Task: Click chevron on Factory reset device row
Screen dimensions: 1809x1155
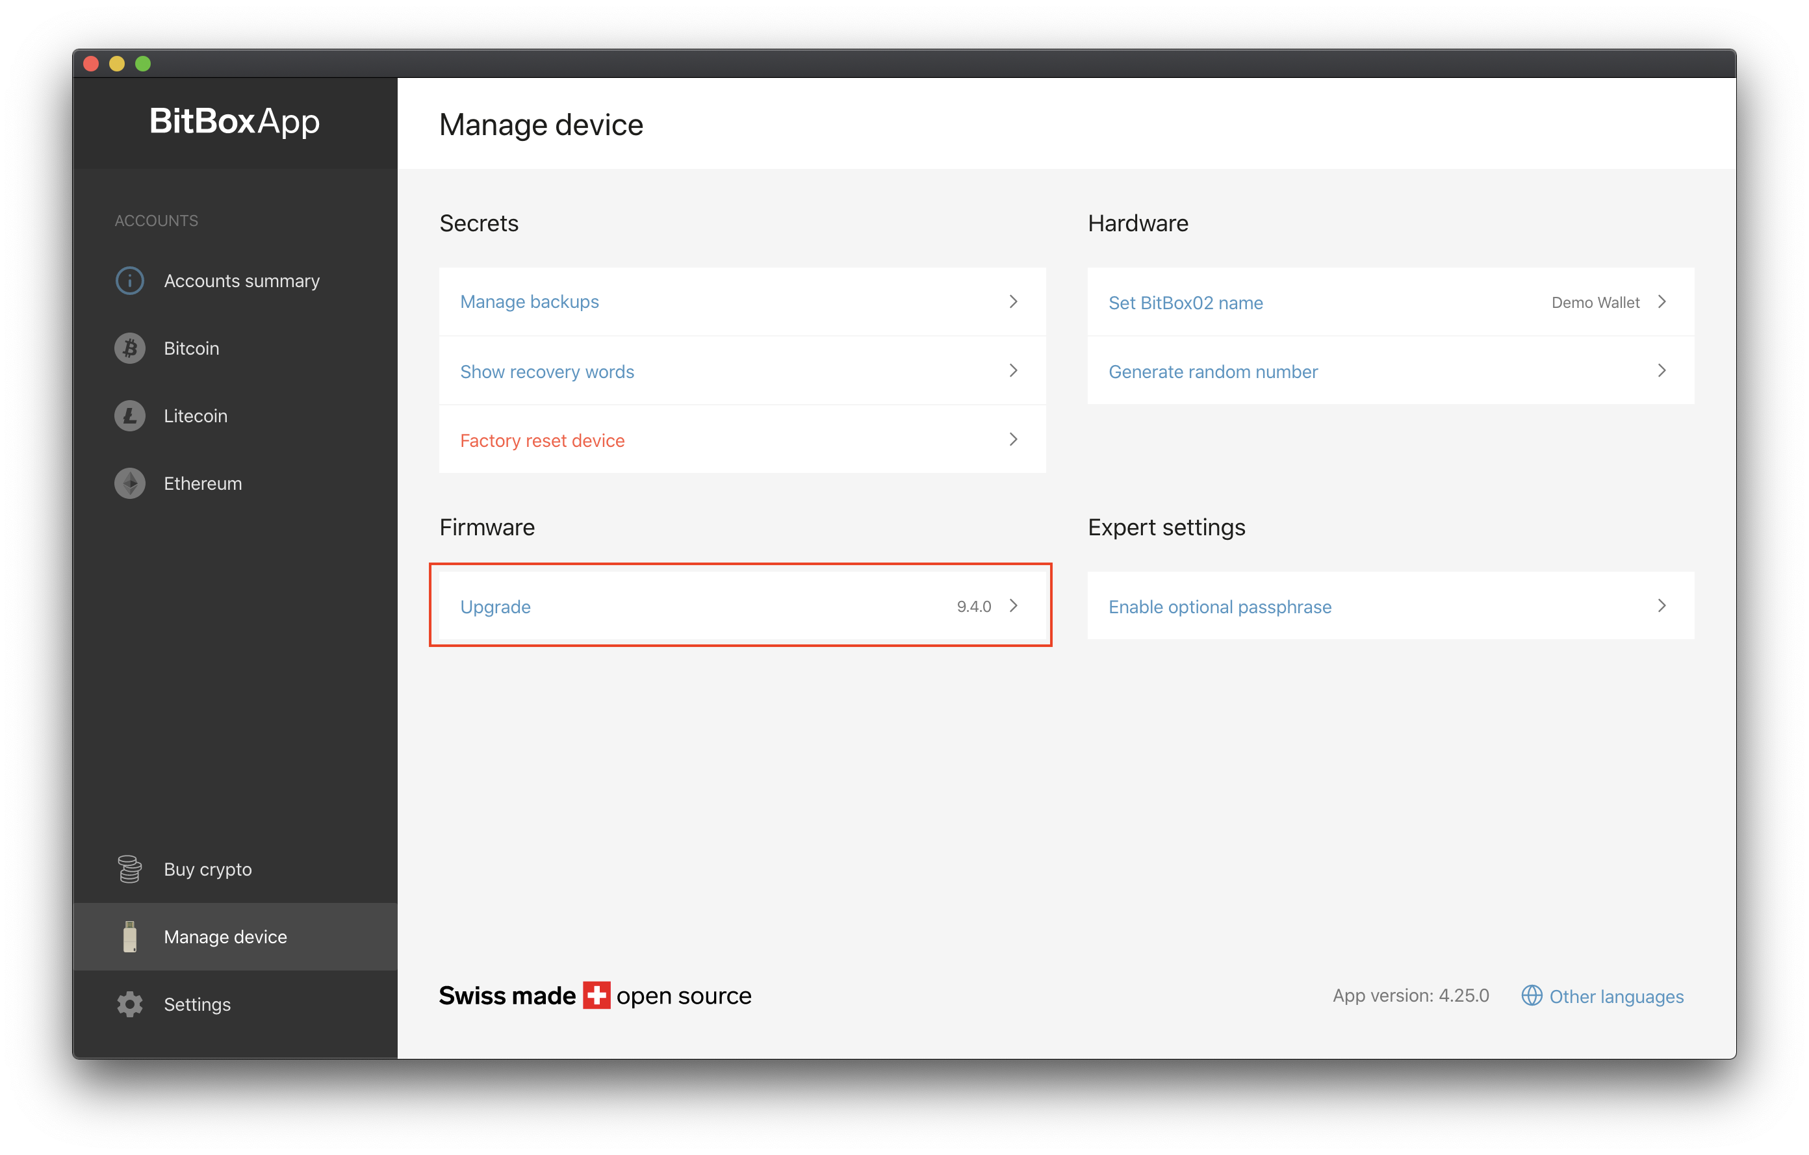Action: (x=1014, y=439)
